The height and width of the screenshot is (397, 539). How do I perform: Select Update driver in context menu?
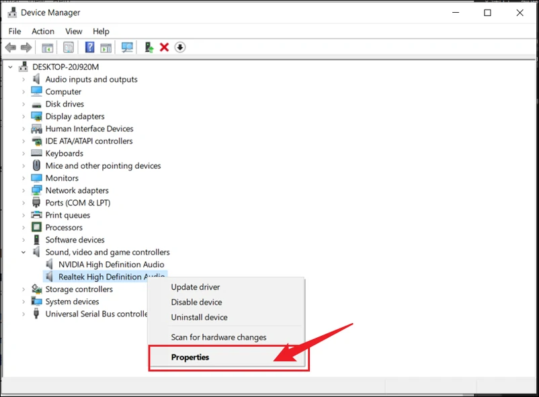195,287
